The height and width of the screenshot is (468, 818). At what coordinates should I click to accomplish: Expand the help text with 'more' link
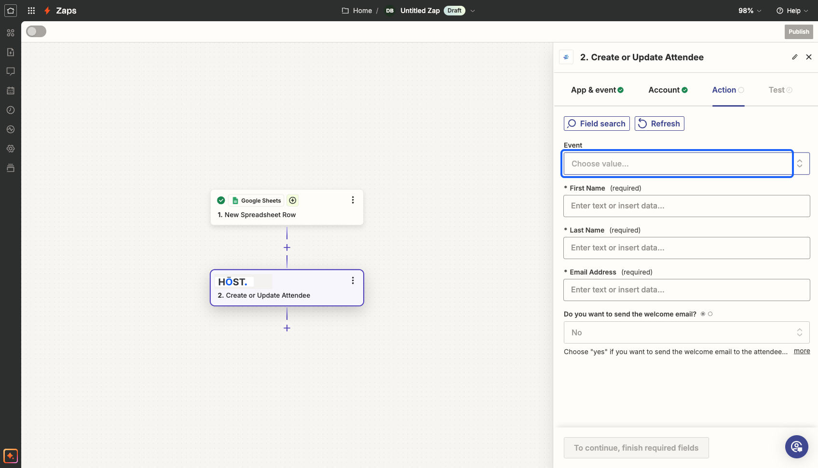802,351
